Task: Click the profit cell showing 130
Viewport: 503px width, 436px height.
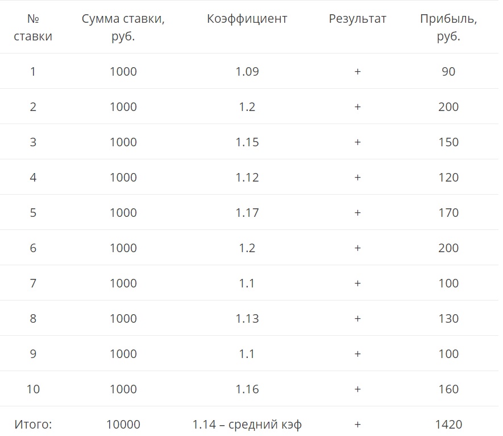Action: 448,319
